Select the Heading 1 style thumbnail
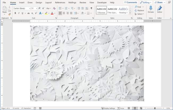The width and height of the screenshot is (173, 110). point(123,10)
